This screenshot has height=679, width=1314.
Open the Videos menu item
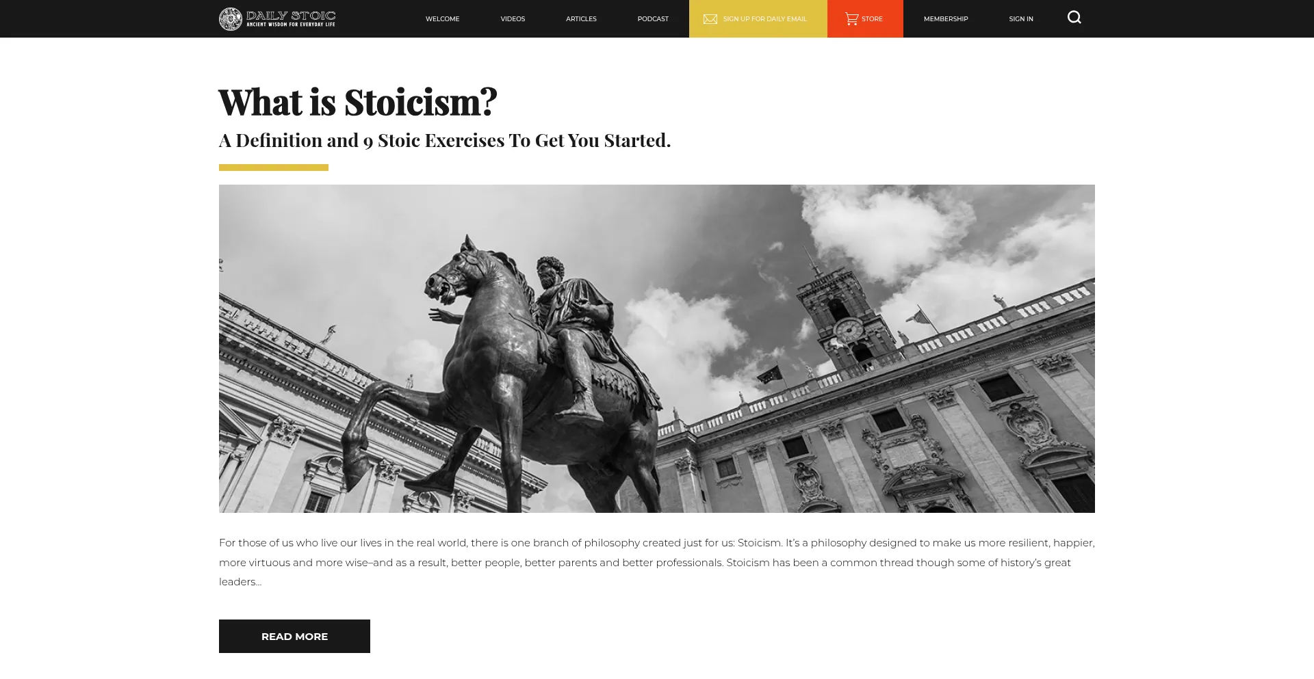click(x=513, y=19)
